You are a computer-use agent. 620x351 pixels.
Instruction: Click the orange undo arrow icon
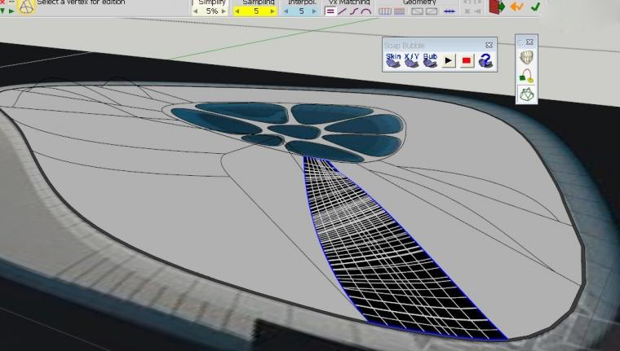[516, 7]
